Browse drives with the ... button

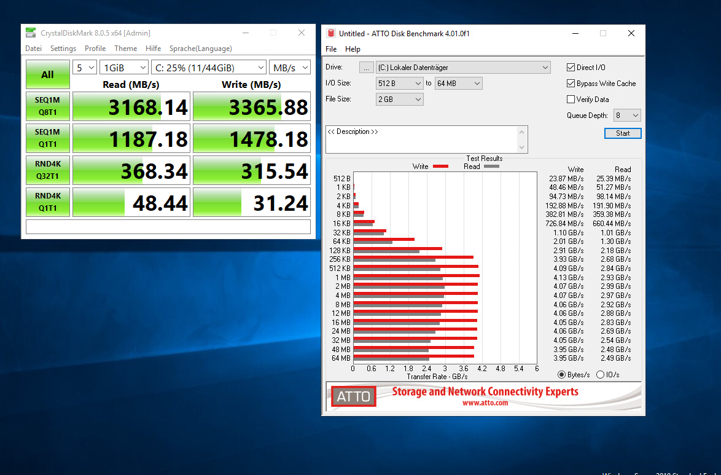(x=366, y=68)
